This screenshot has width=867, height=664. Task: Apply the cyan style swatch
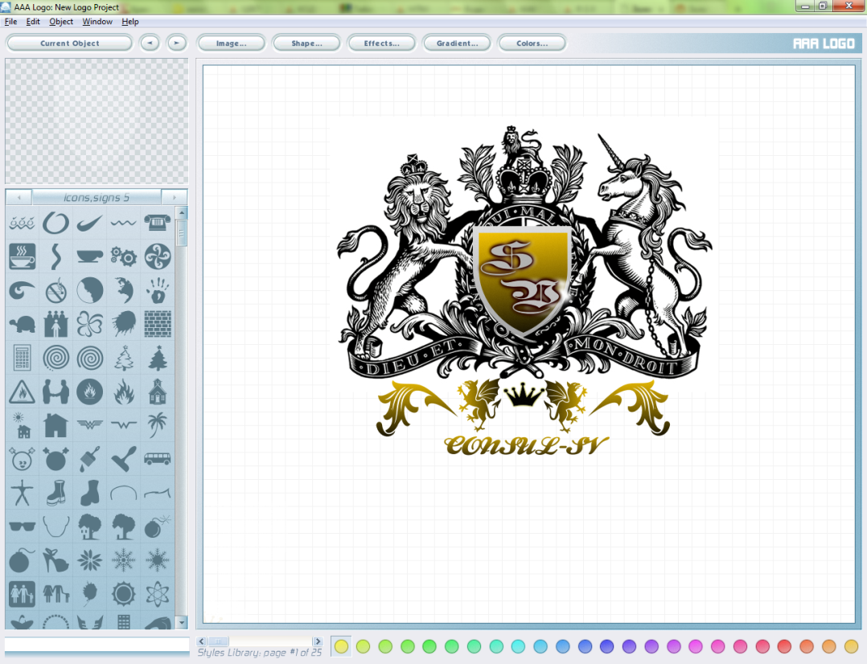pyautogui.click(x=518, y=646)
